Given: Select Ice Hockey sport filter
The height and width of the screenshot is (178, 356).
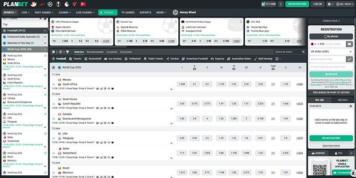Looking at the screenshot, I should click(113, 59).
